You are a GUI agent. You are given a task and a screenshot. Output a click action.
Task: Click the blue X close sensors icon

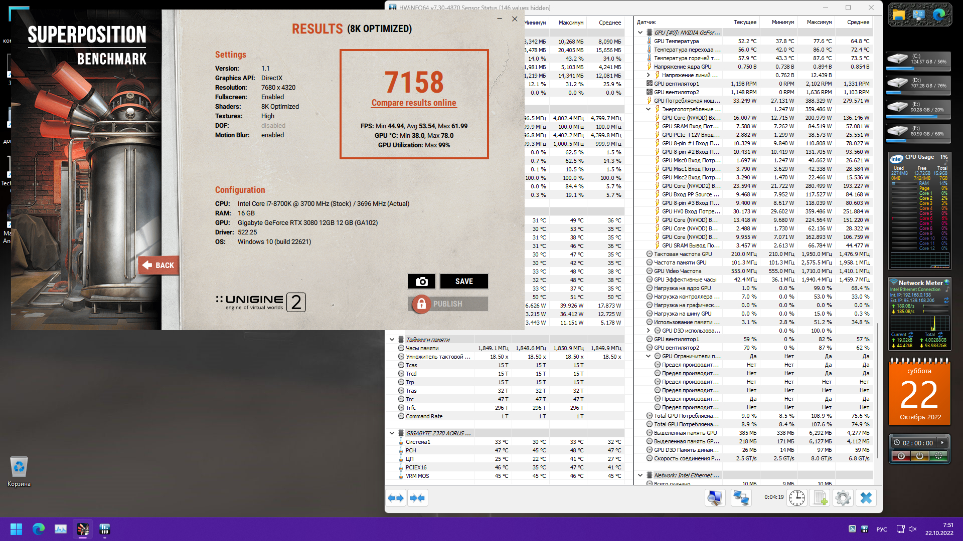866,498
